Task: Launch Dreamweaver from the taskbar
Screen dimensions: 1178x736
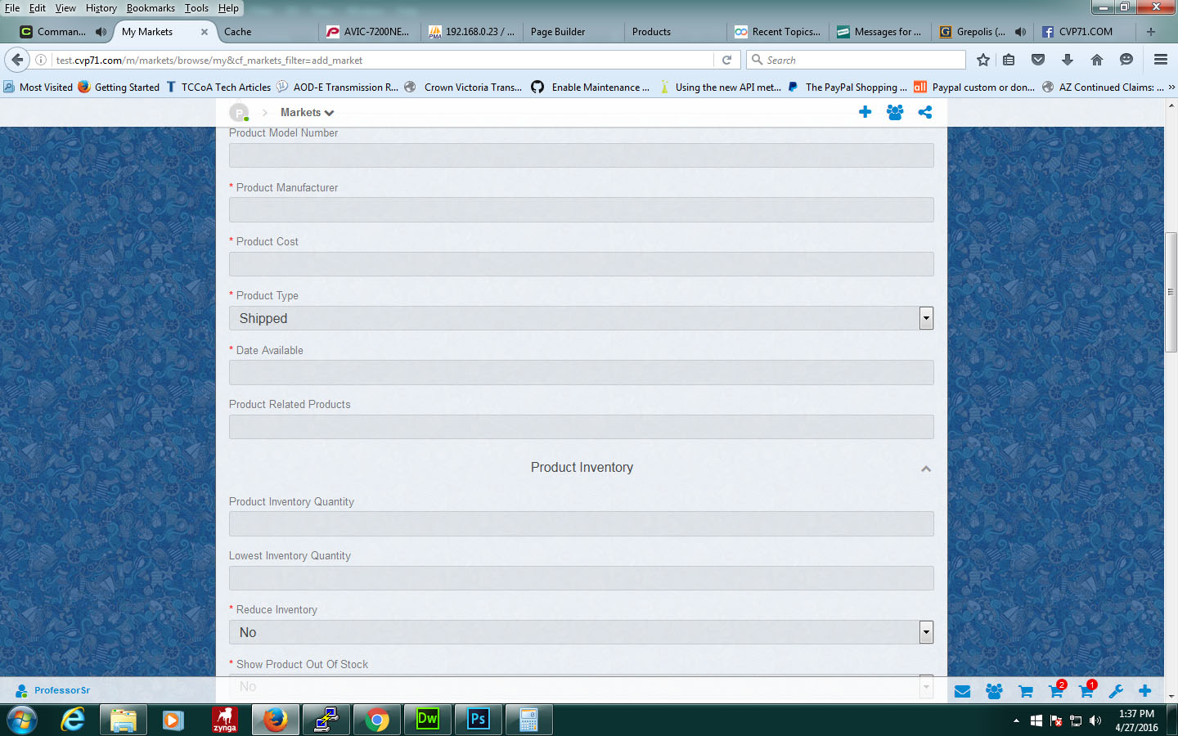Action: (427, 720)
